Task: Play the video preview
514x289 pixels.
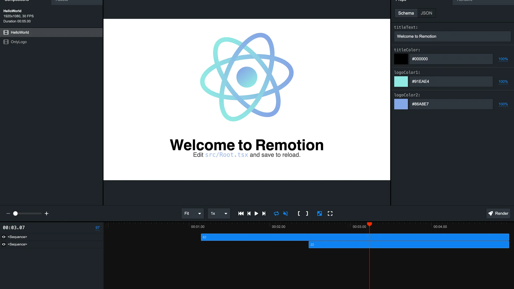Action: 256,213
